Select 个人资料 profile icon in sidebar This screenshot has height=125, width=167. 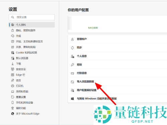[x=13, y=25]
